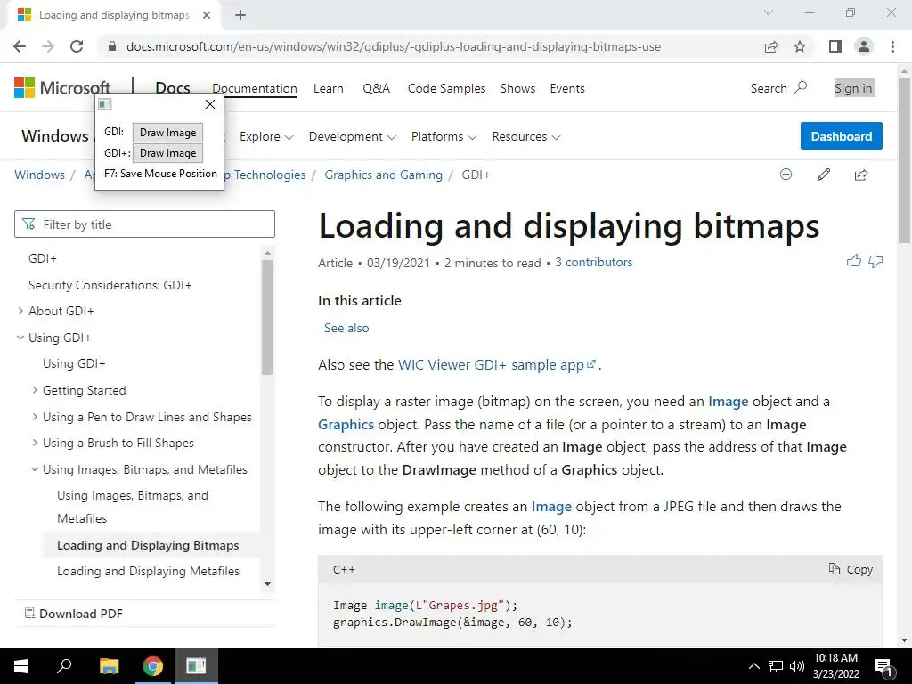912x684 pixels.
Task: Click the Download PDF link
Action: pyautogui.click(x=74, y=614)
